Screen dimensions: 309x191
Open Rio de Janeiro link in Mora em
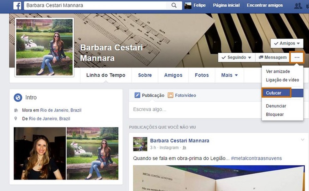(61, 110)
